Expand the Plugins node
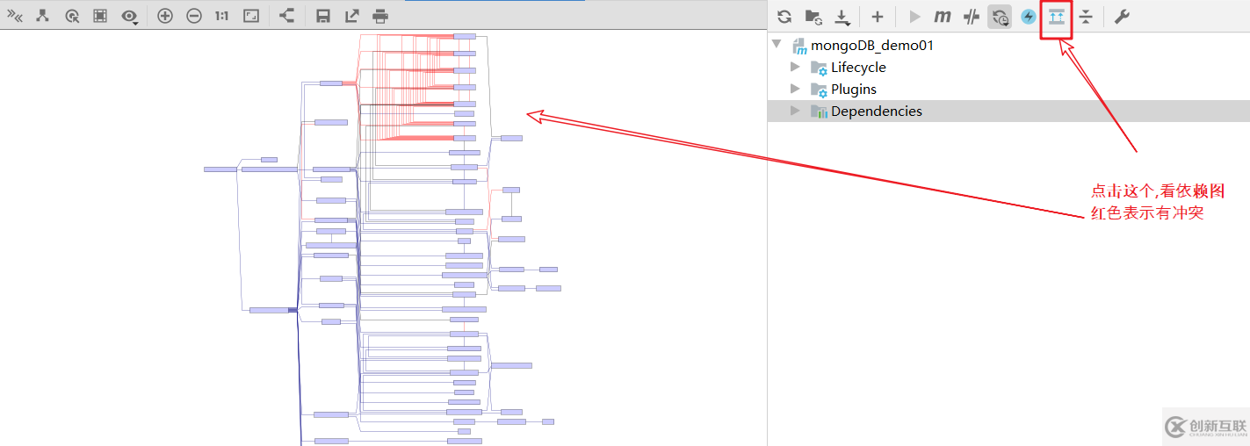 tap(795, 89)
